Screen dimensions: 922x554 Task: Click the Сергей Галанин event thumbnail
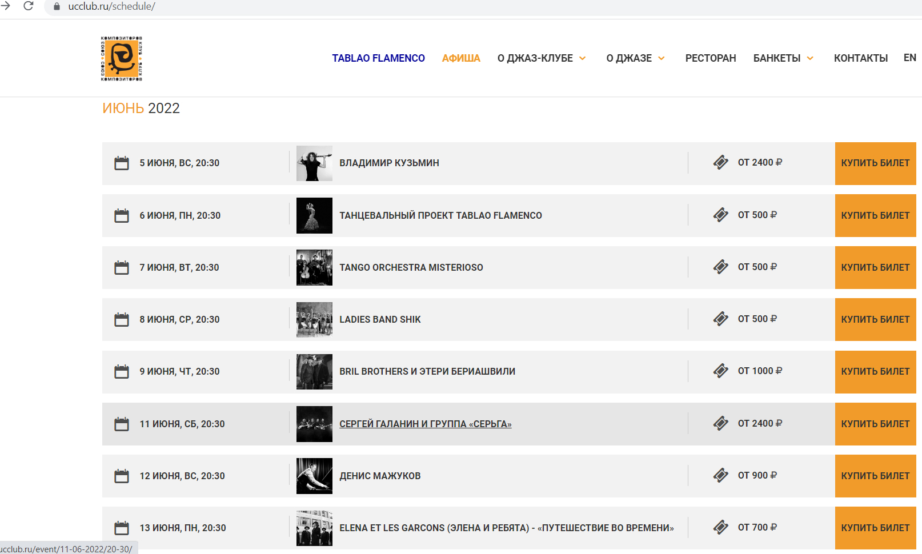tap(314, 424)
